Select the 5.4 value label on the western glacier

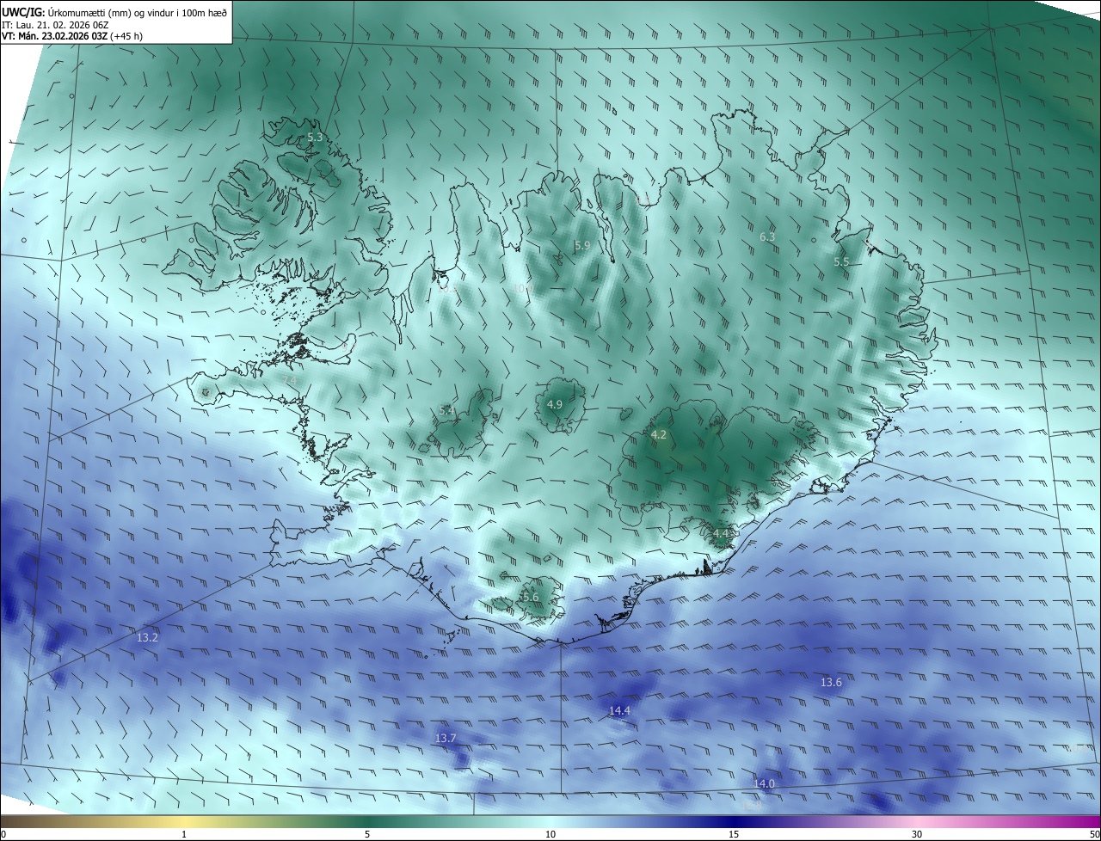click(x=446, y=411)
